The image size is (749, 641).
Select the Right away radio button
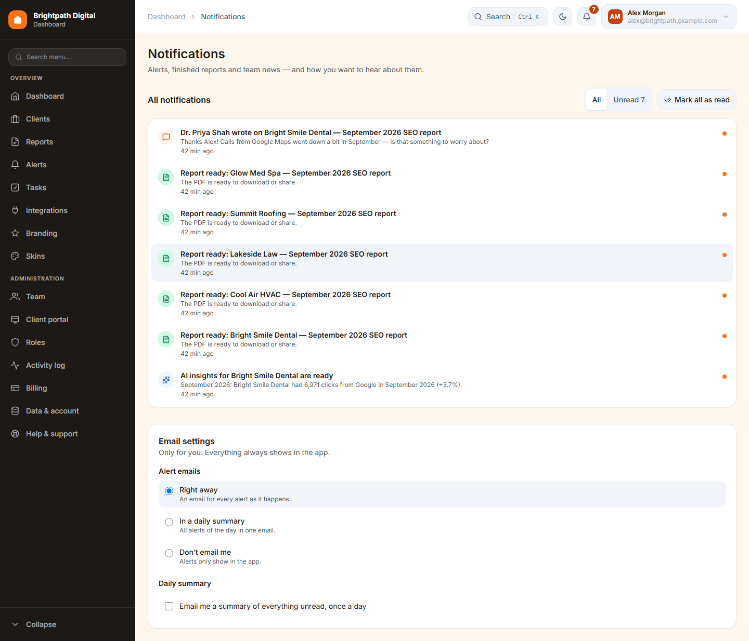pos(169,491)
